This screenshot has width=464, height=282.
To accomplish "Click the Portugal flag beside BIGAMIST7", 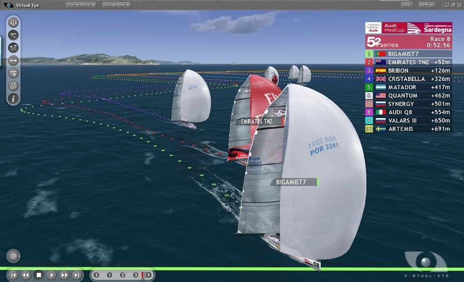I will click(x=381, y=54).
